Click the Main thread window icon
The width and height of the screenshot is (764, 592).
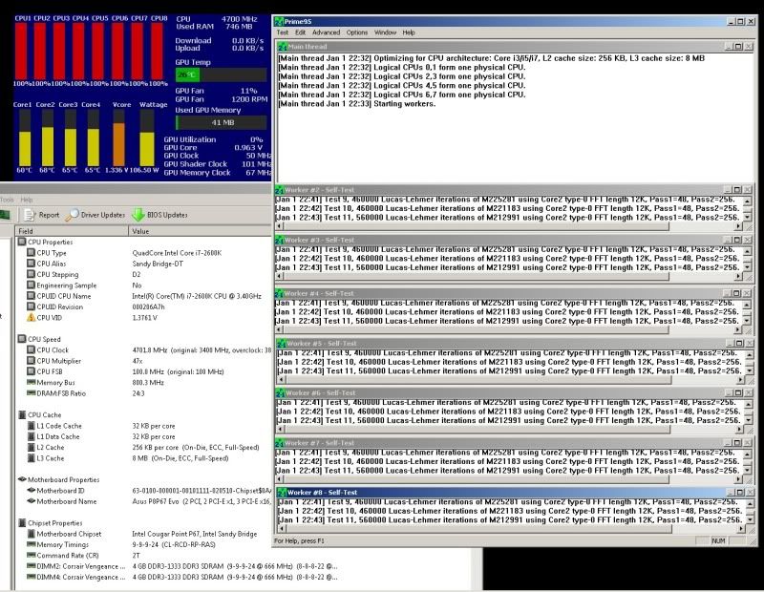(282, 46)
